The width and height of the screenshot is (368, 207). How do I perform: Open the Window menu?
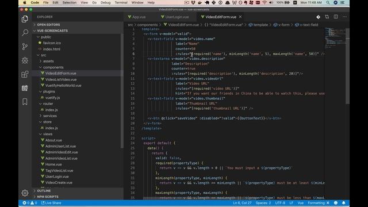[x=137, y=2]
